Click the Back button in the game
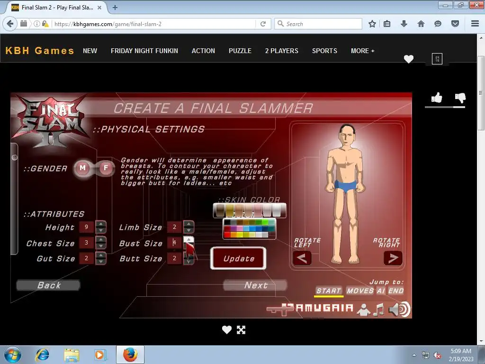This screenshot has height=364, width=485. [x=49, y=285]
